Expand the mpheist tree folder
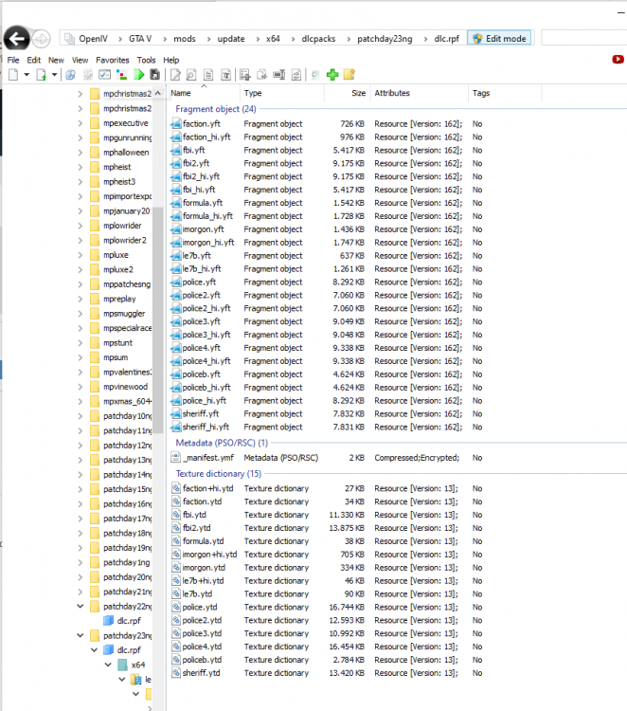The height and width of the screenshot is (711, 627). [81, 167]
